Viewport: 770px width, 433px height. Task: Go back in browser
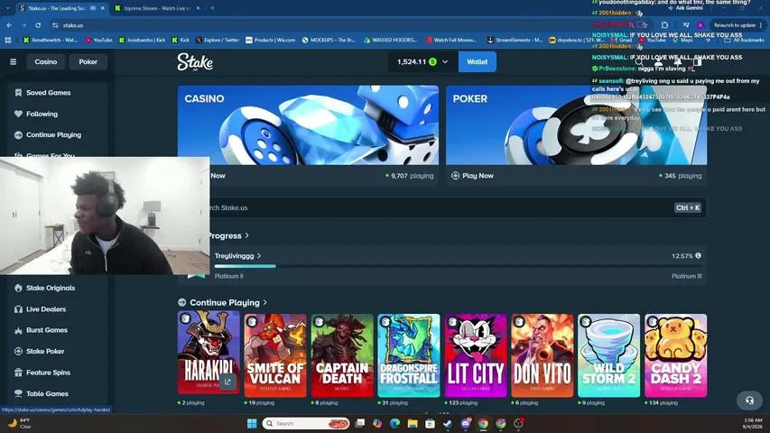click(x=9, y=25)
